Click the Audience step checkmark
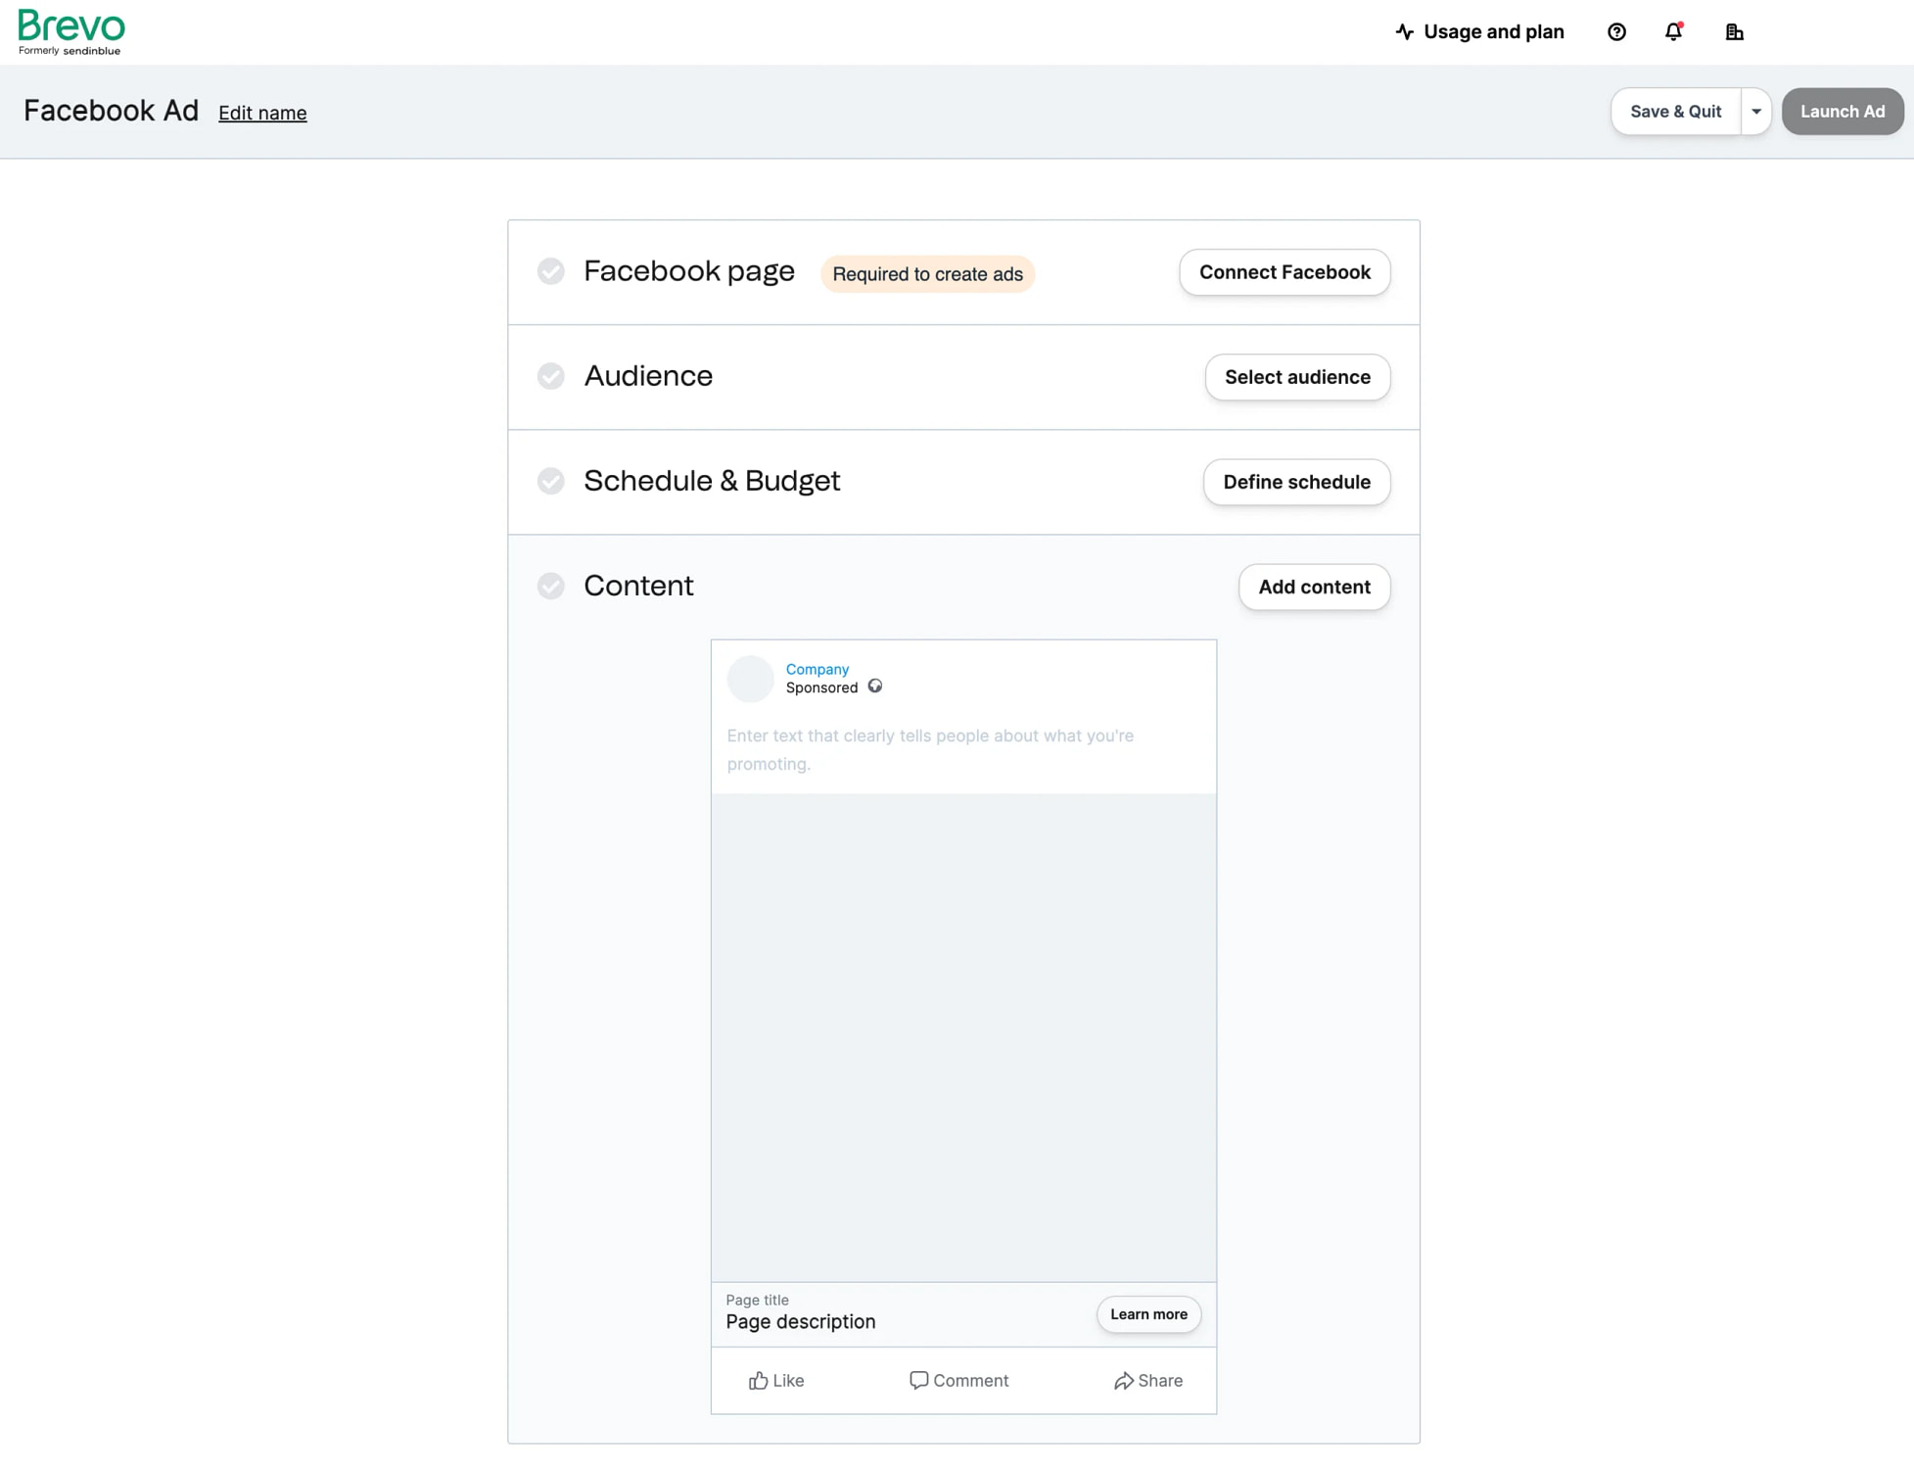The width and height of the screenshot is (1914, 1469). click(551, 376)
